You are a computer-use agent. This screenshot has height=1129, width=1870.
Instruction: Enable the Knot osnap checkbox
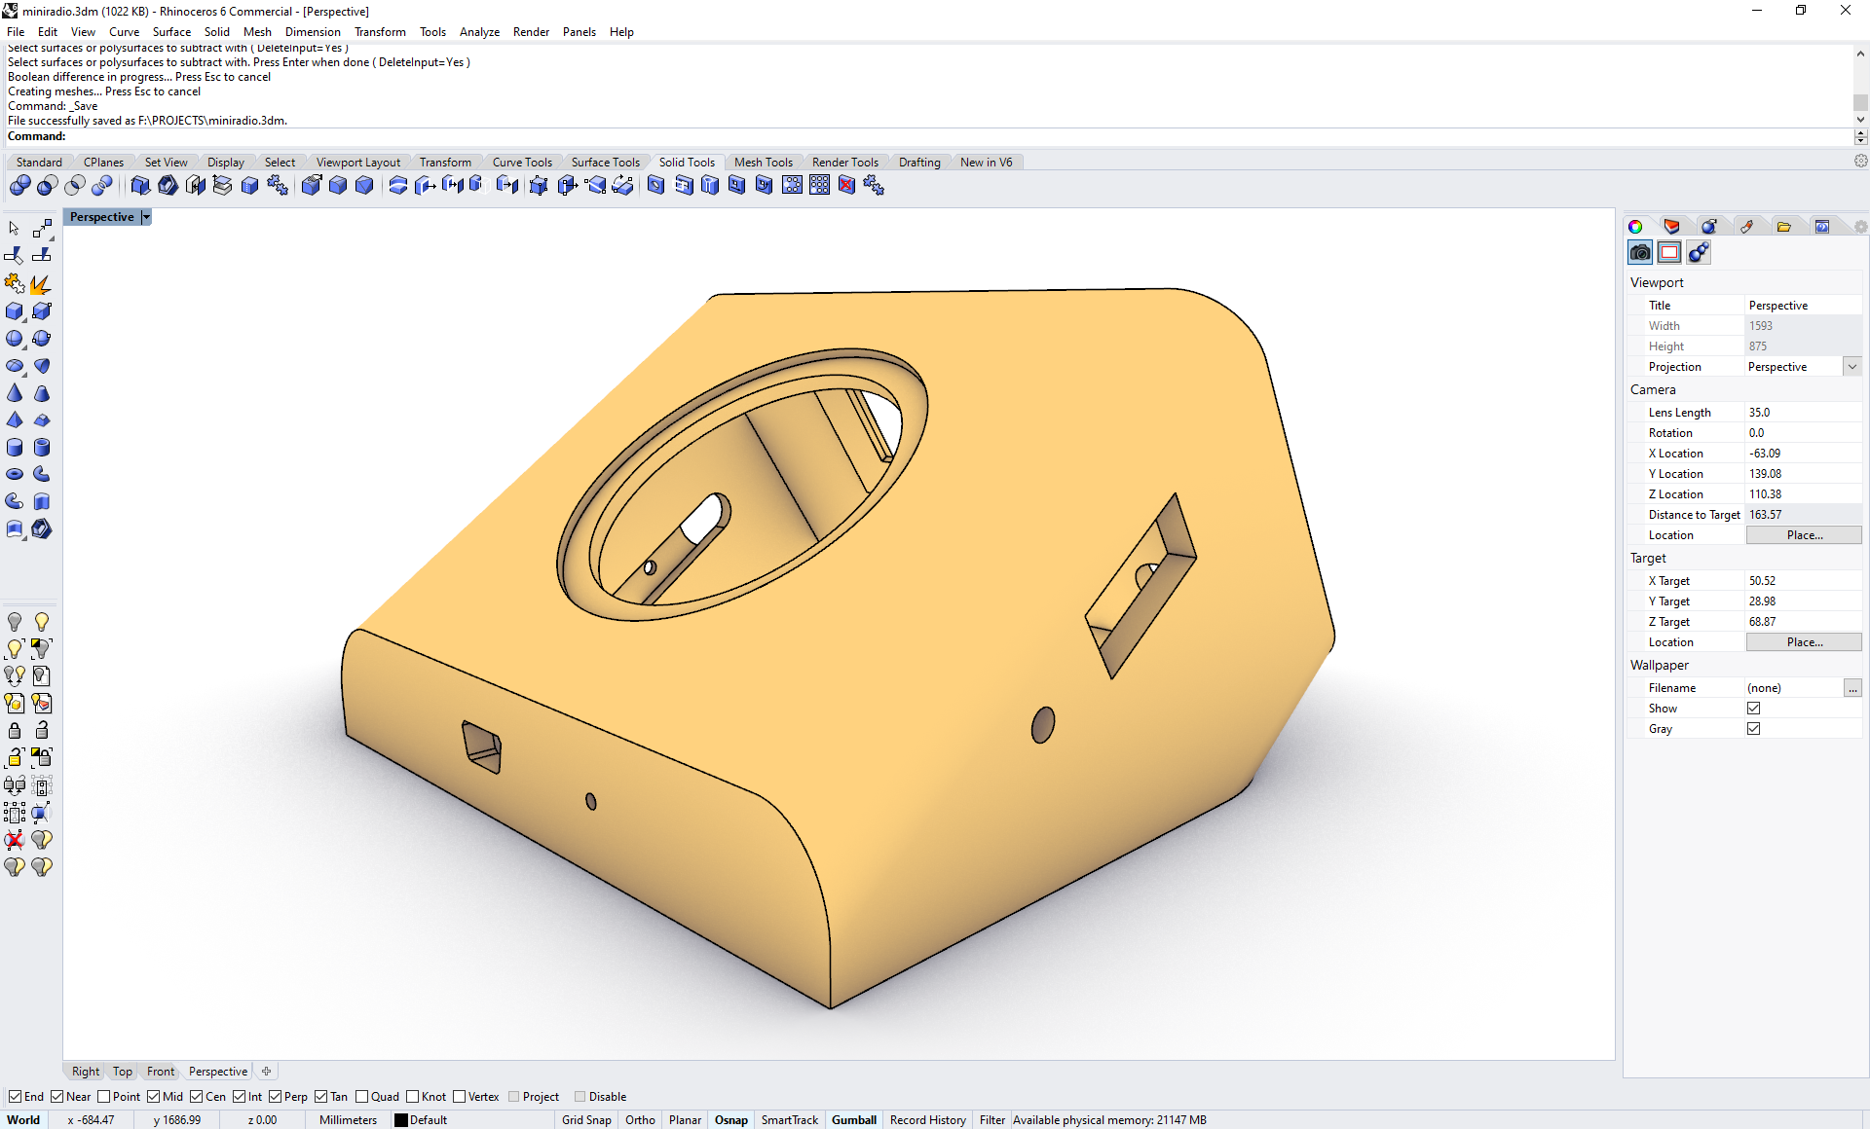[x=412, y=1097]
